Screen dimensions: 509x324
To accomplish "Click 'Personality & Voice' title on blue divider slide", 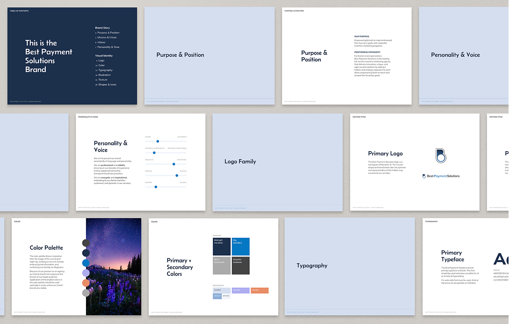I will pos(455,55).
